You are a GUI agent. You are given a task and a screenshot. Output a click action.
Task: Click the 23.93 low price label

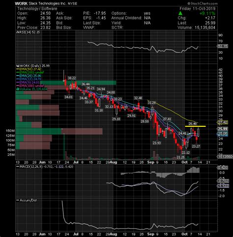(157, 143)
